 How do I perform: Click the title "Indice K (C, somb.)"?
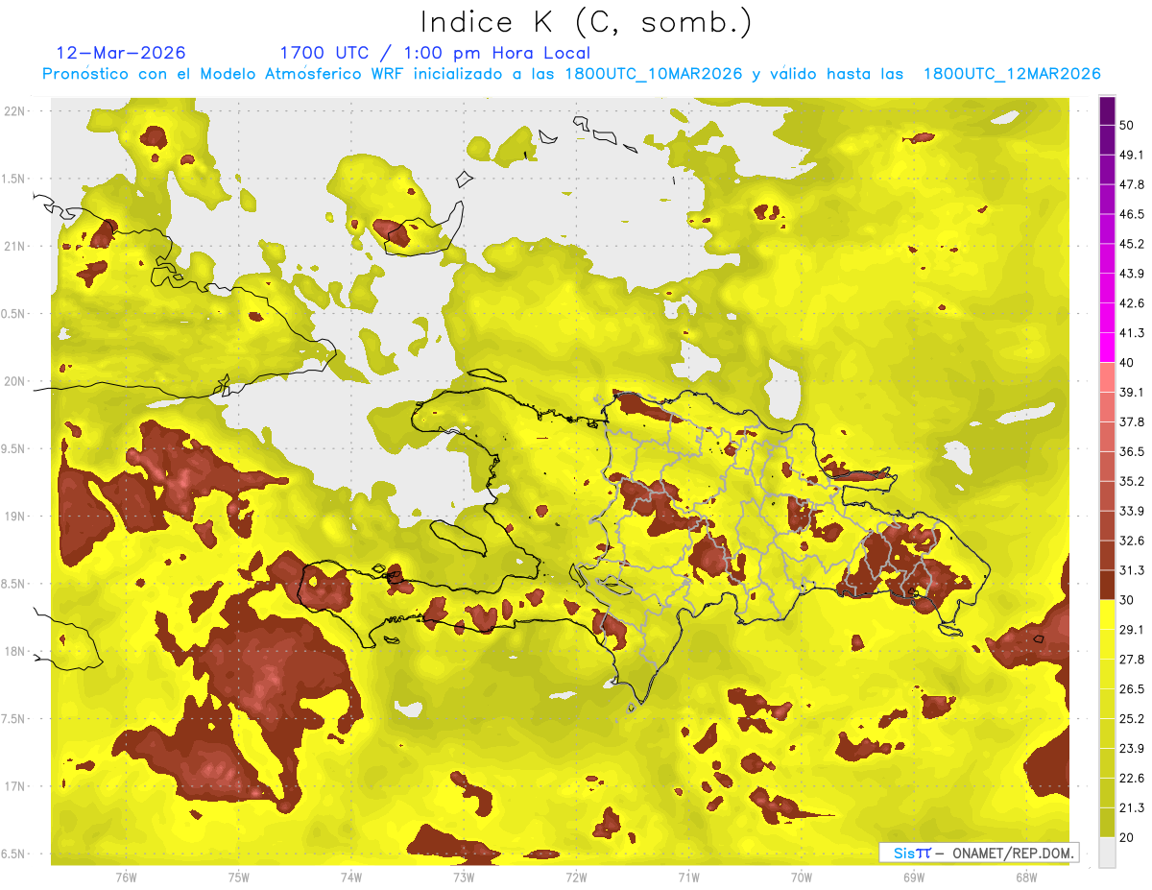[x=586, y=22]
